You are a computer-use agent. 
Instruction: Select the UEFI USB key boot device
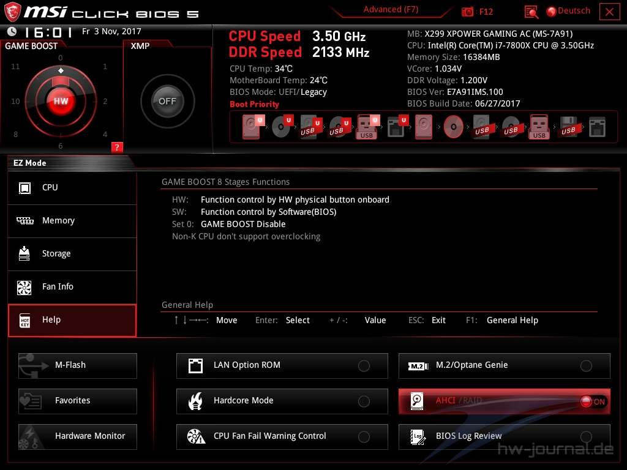click(367, 127)
